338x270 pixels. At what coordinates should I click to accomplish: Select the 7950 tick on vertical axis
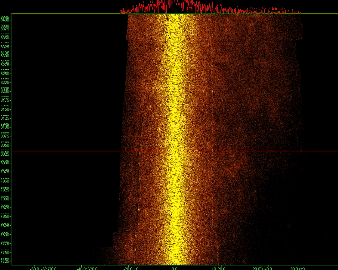[x=5, y=181]
